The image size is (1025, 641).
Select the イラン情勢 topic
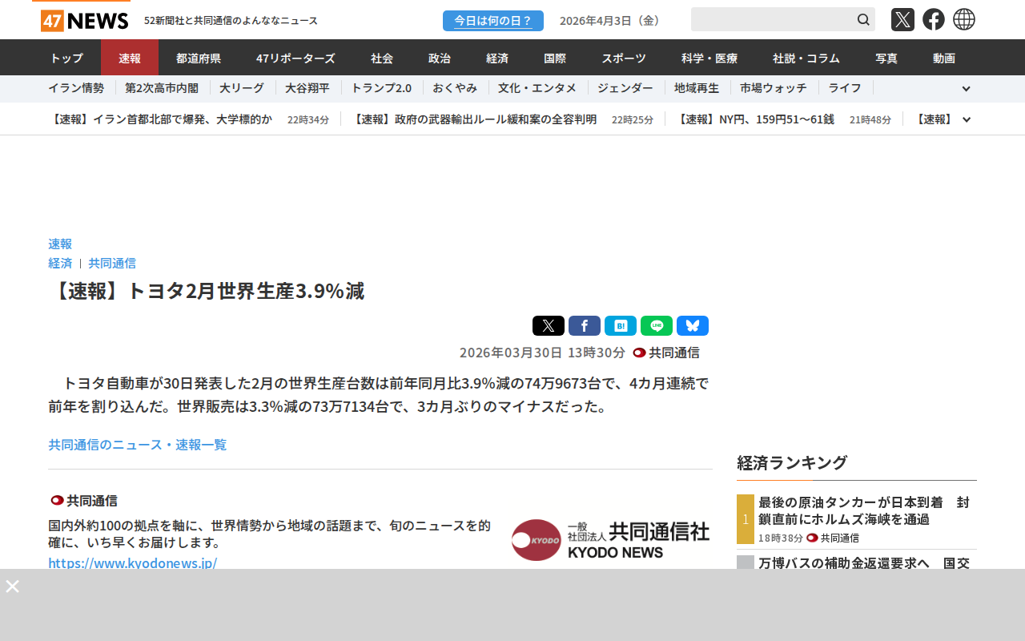pyautogui.click(x=76, y=88)
